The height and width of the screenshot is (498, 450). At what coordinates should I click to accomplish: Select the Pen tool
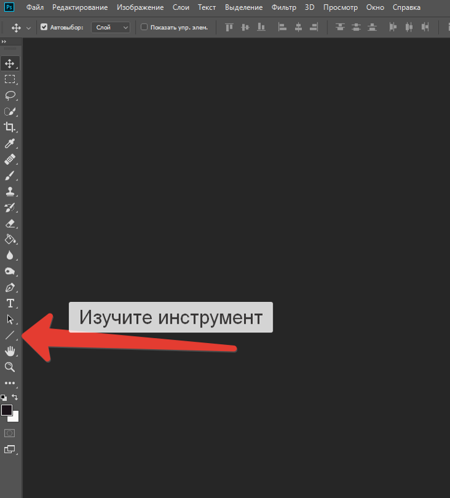click(x=10, y=288)
